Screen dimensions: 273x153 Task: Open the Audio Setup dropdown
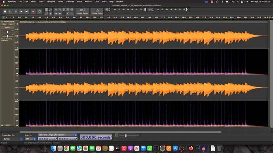(x=82, y=11)
